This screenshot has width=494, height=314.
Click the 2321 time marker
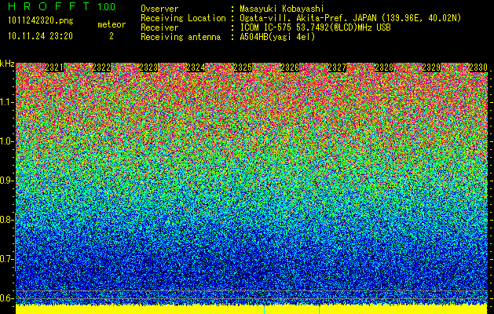pyautogui.click(x=54, y=68)
